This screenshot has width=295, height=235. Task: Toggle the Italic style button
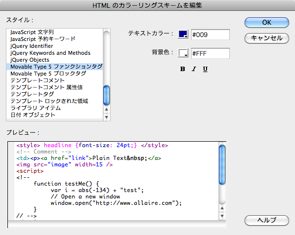pos(194,69)
